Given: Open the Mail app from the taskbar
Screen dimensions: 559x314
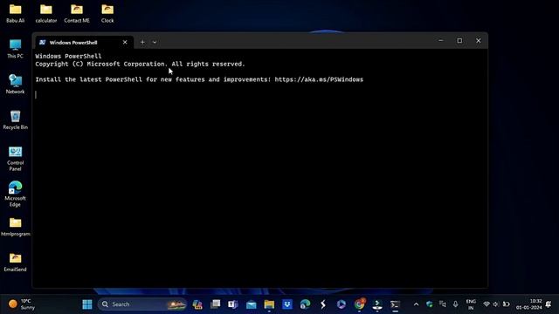Looking at the screenshot, I should tap(251, 304).
